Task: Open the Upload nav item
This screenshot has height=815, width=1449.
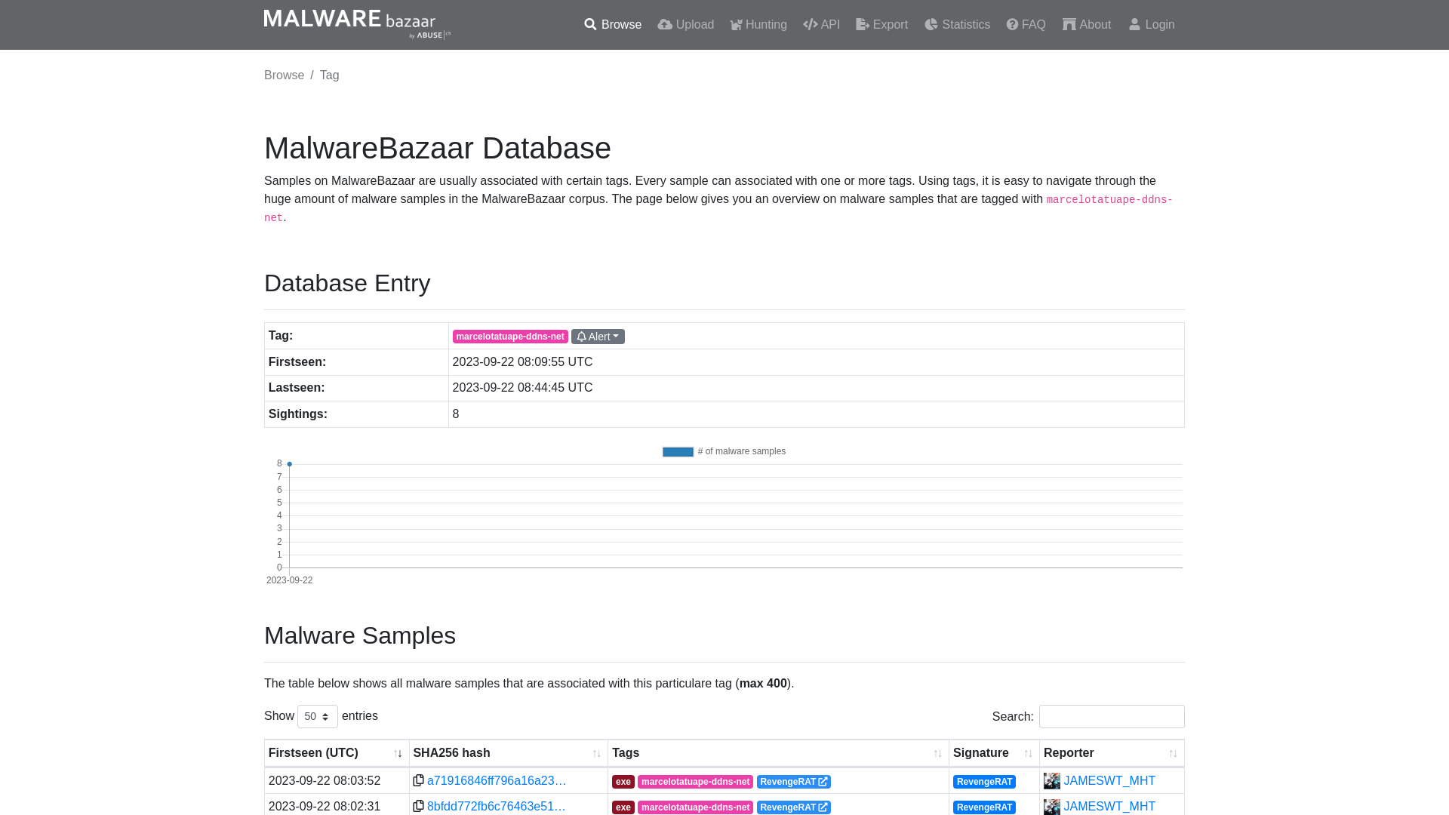Action: tap(685, 25)
